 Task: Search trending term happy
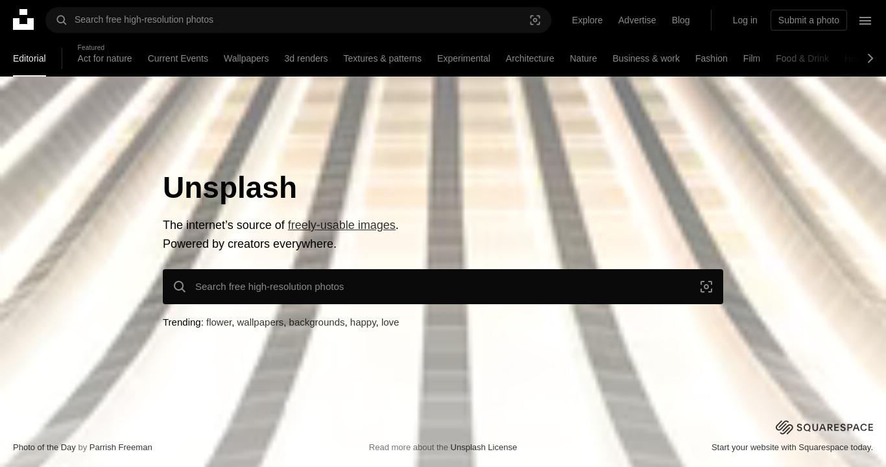[363, 322]
